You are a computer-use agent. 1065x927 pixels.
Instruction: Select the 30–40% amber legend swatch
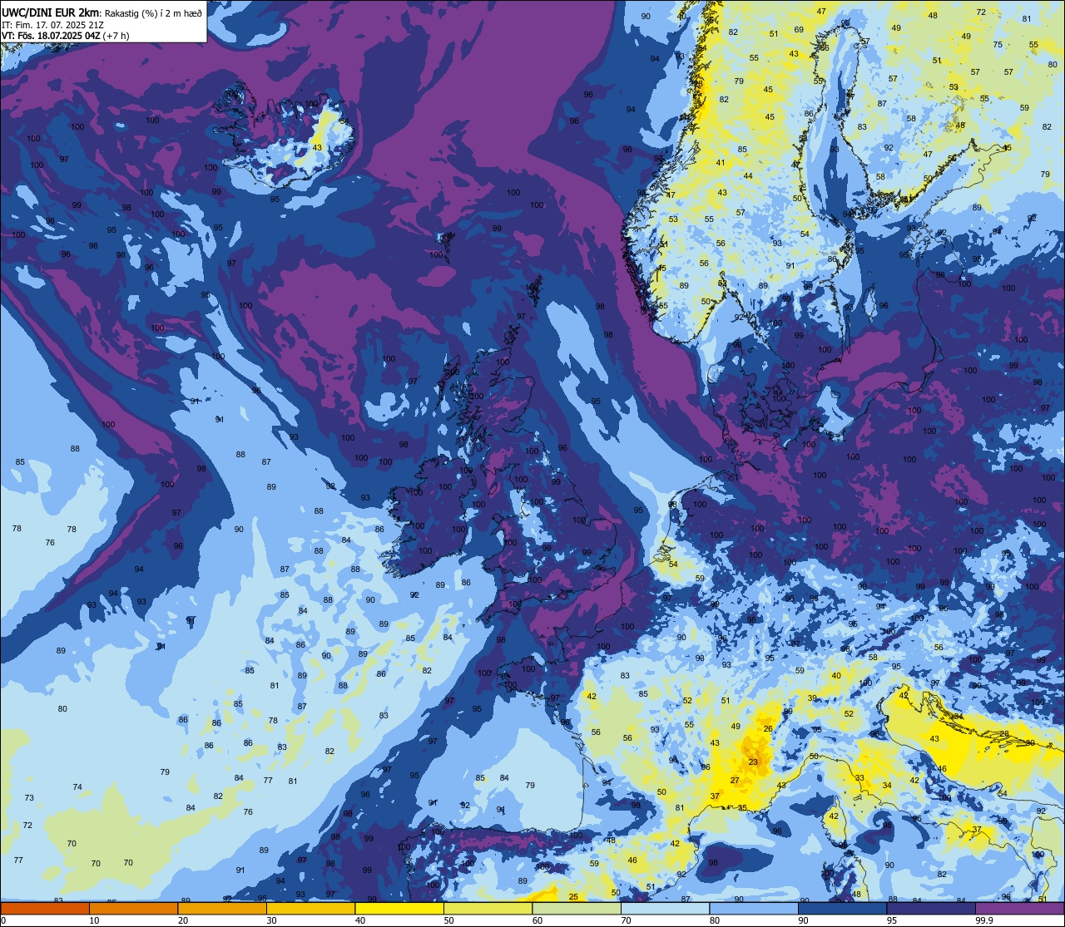[310, 908]
